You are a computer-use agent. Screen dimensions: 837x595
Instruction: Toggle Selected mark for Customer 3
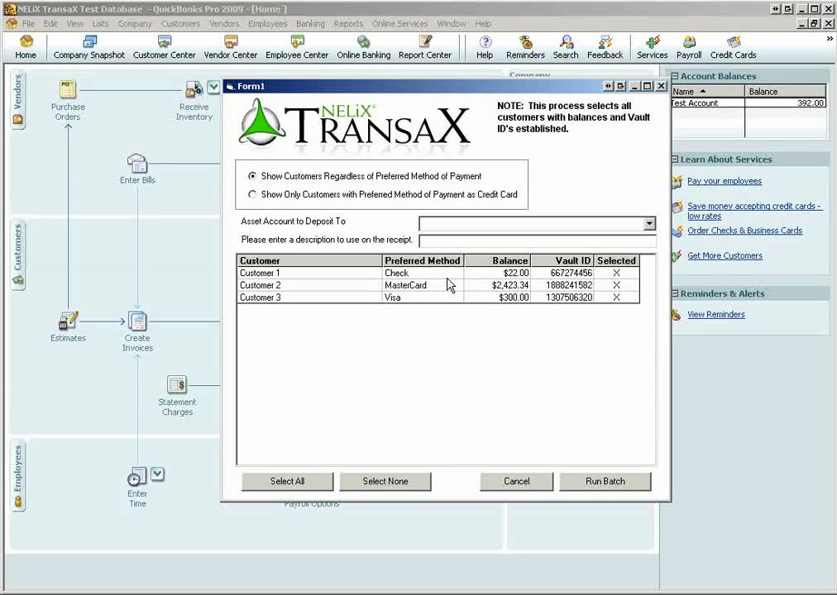pyautogui.click(x=616, y=297)
